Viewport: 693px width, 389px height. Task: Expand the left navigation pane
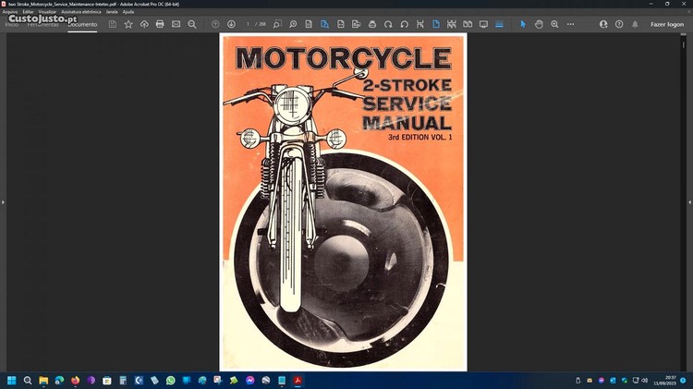pos(3,201)
